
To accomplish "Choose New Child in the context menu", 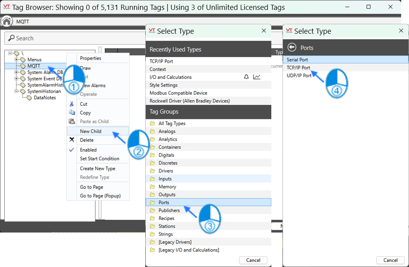I will click(98, 131).
